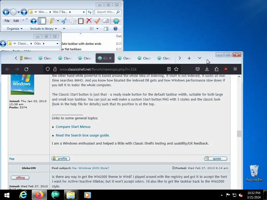267x200 pixels.
Task: Open the view options dropdown arrow
Action: click(x=98, y=29)
